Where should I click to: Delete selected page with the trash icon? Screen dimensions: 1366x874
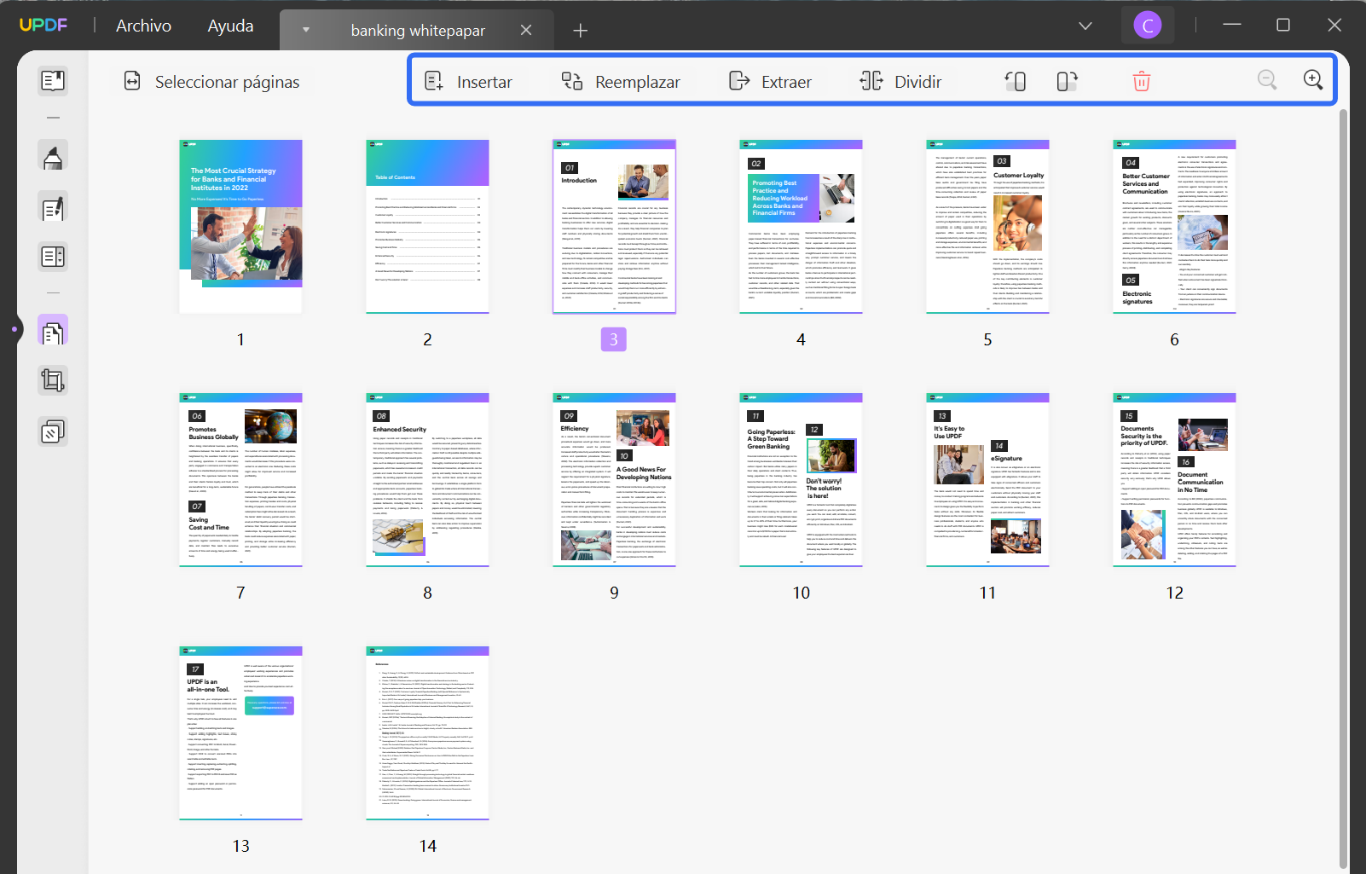point(1141,80)
